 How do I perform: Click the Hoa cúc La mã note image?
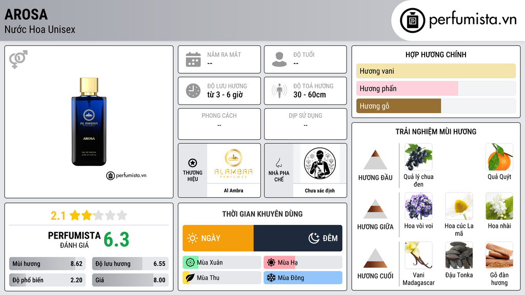point(459,206)
